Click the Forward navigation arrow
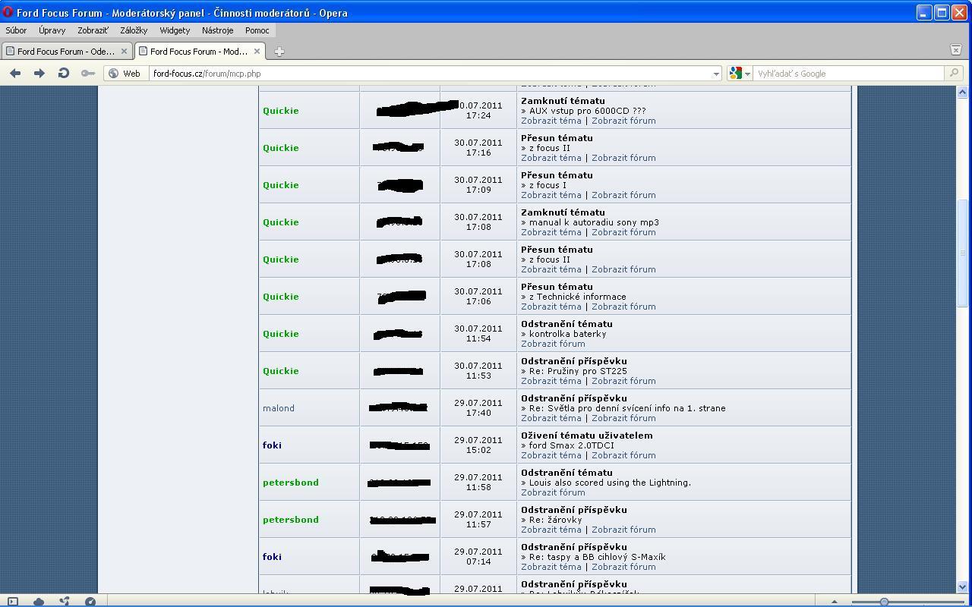The width and height of the screenshot is (972, 607). (39, 74)
